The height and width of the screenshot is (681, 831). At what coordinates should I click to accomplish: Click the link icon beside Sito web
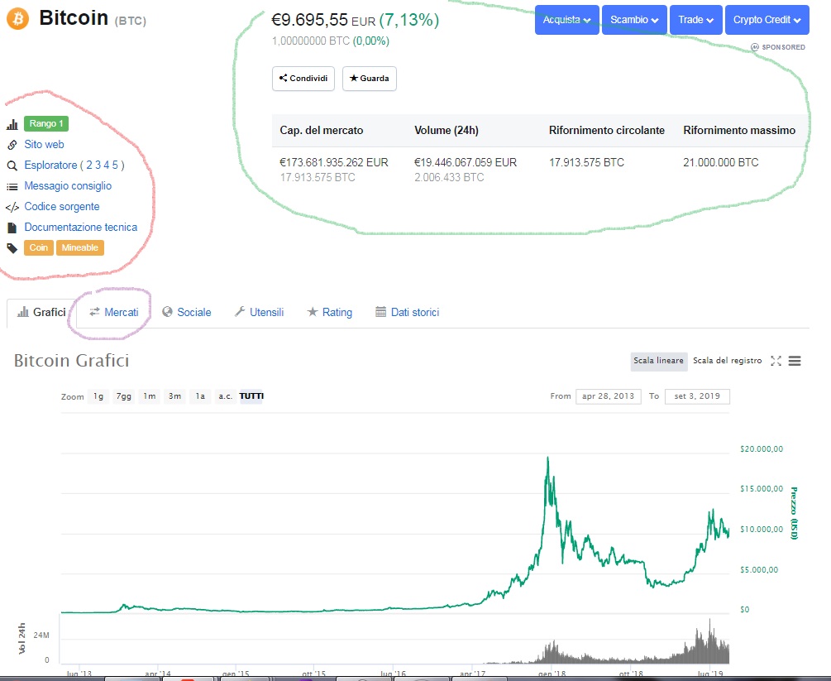pos(12,145)
